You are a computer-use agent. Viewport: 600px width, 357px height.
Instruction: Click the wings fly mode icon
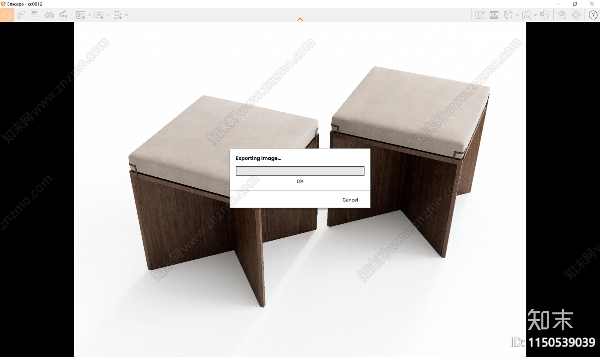pos(526,15)
